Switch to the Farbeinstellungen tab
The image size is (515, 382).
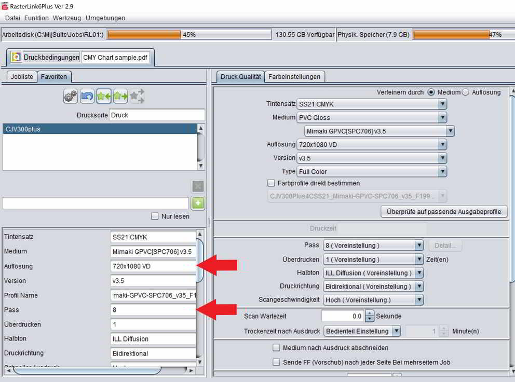click(295, 77)
